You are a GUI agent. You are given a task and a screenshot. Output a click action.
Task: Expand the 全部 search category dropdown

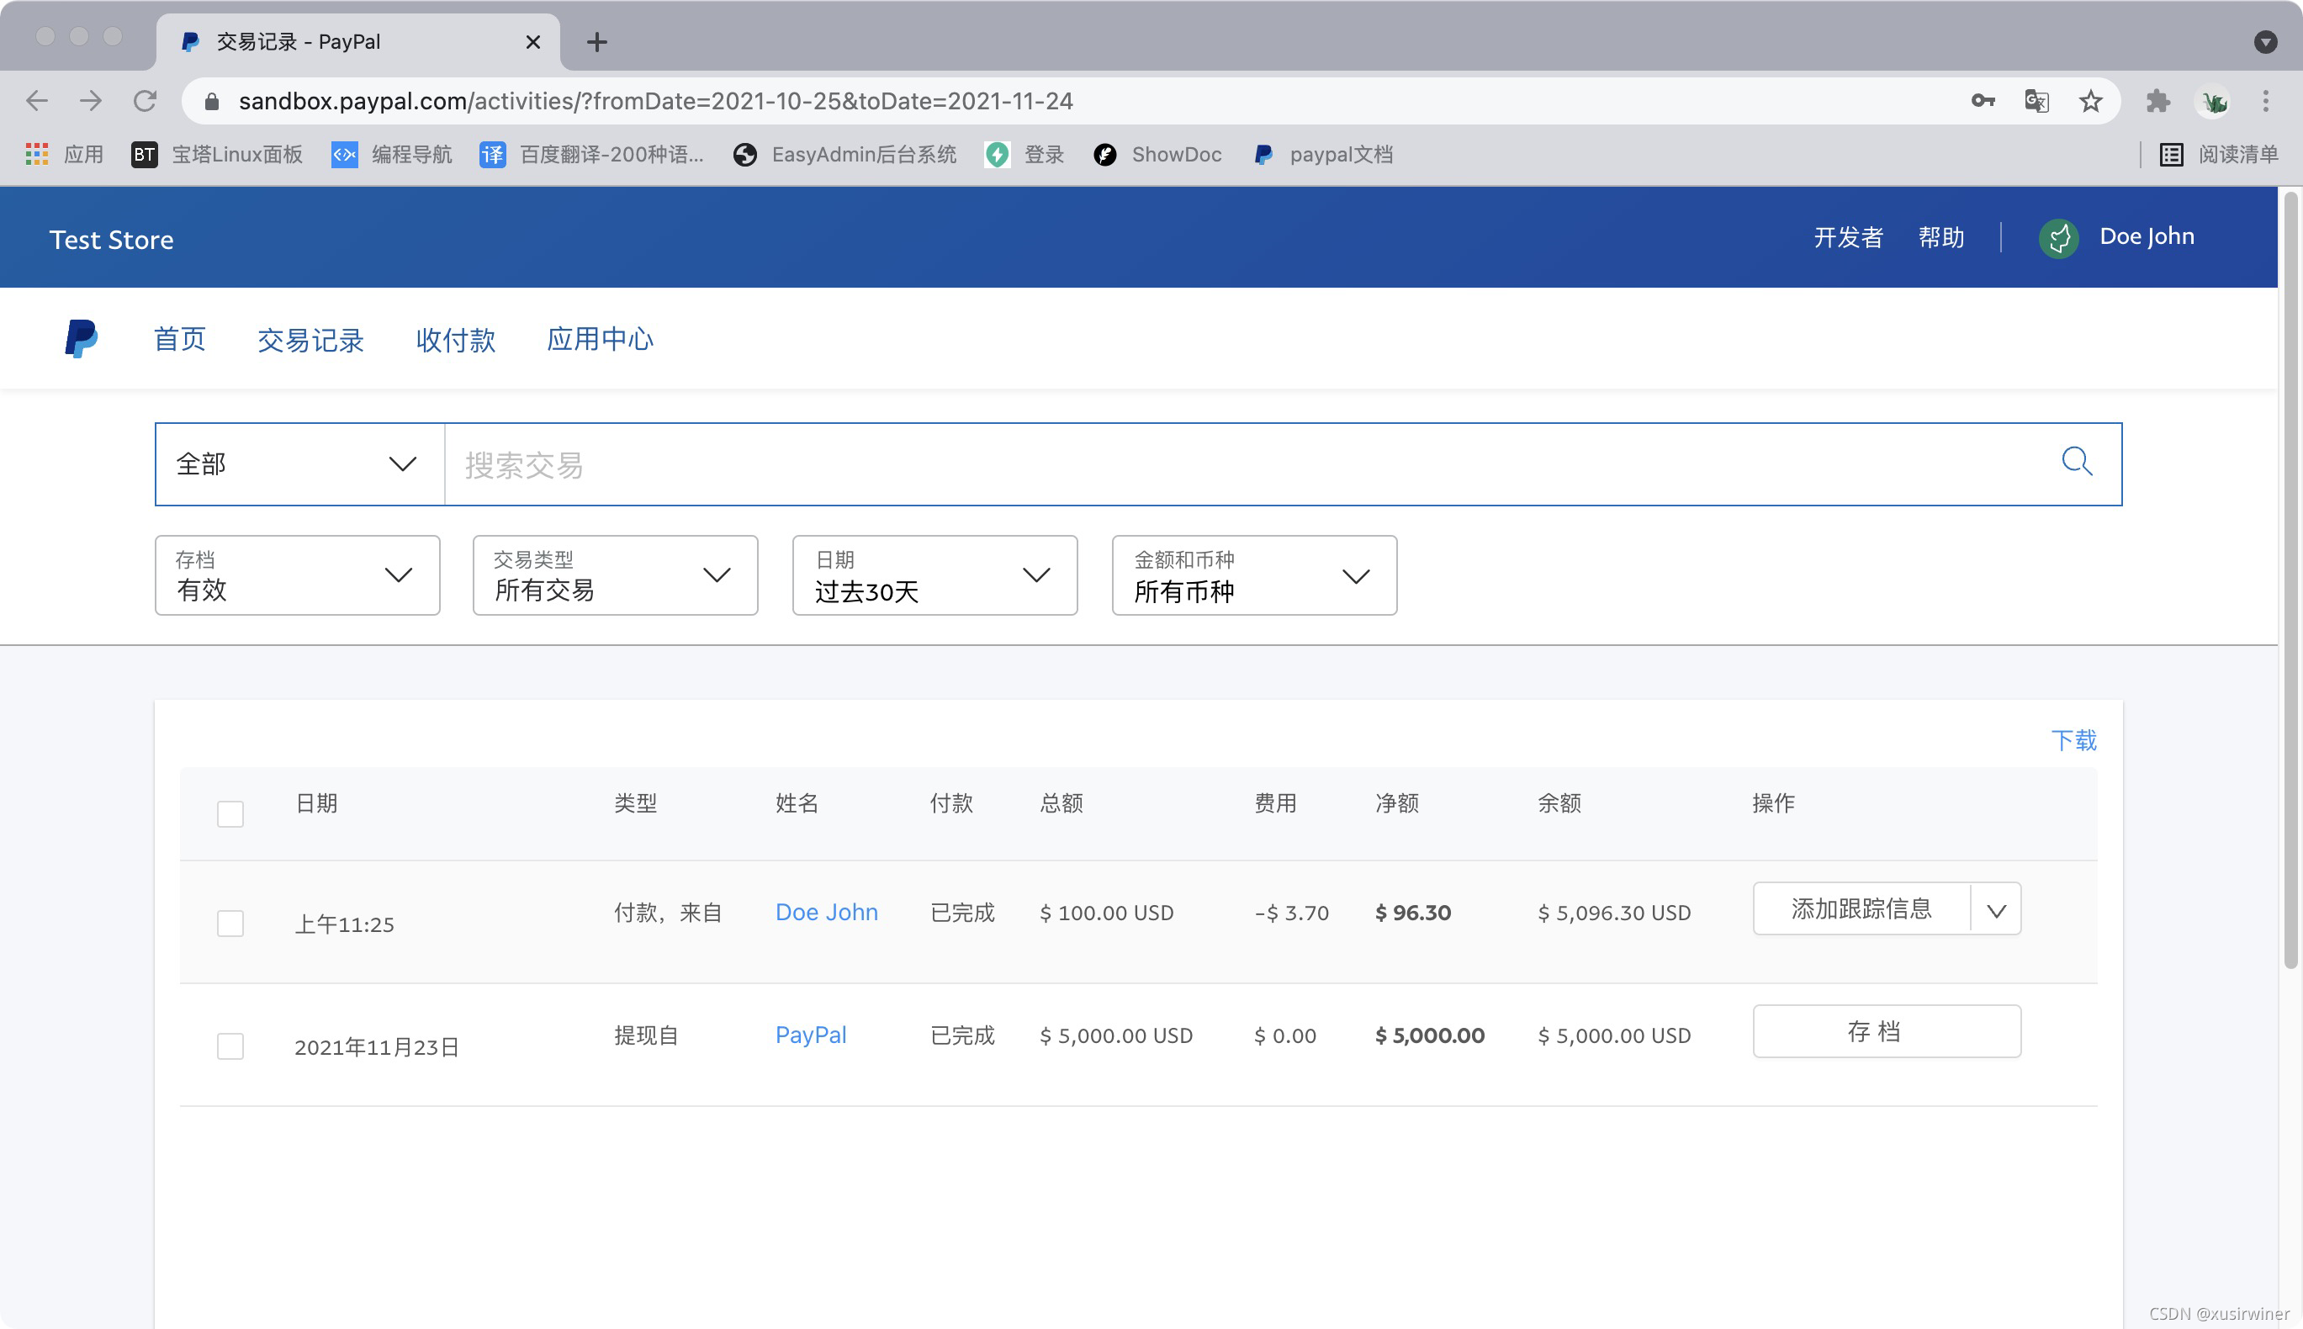[x=299, y=463]
